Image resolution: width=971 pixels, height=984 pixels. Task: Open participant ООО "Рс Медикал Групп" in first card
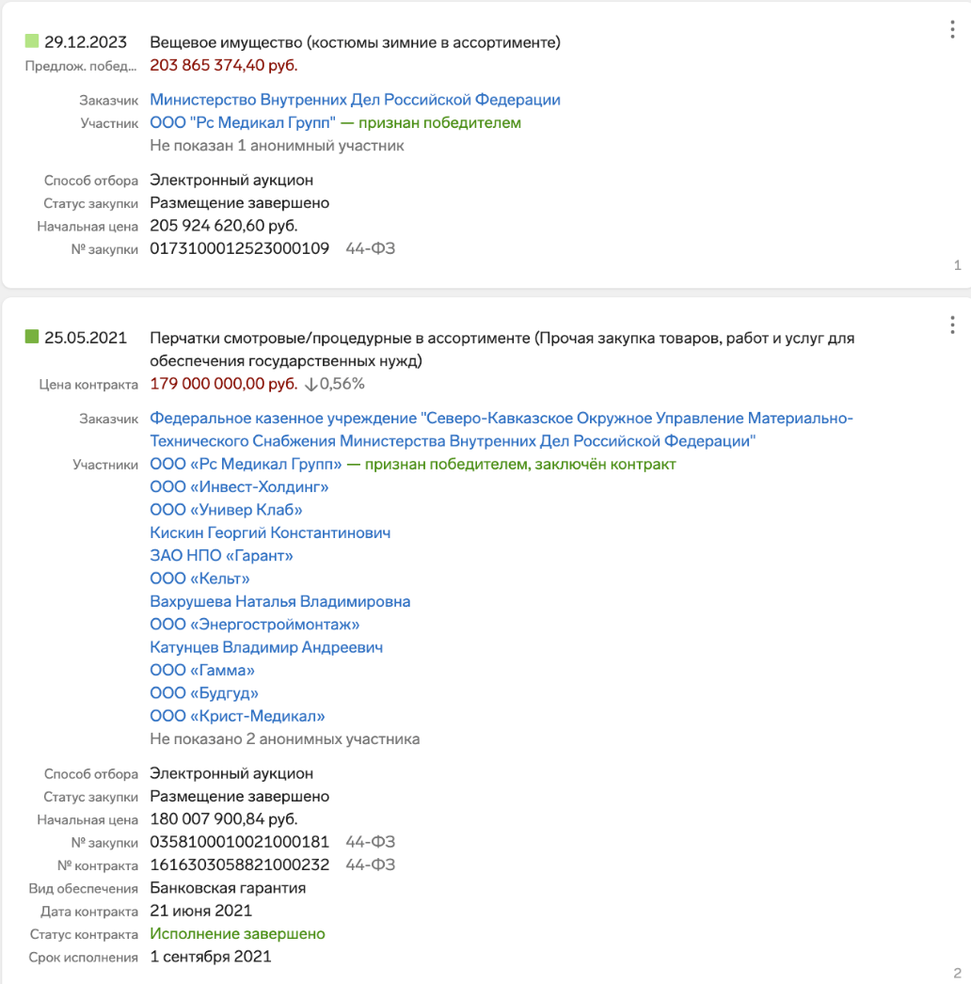(x=242, y=122)
